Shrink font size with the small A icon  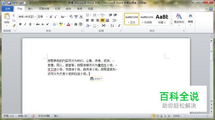pos(56,17)
